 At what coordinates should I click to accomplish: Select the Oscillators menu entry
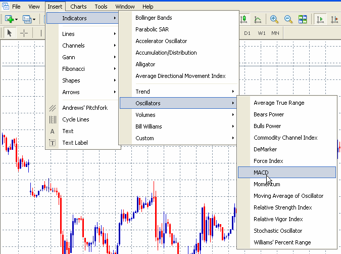(x=178, y=103)
